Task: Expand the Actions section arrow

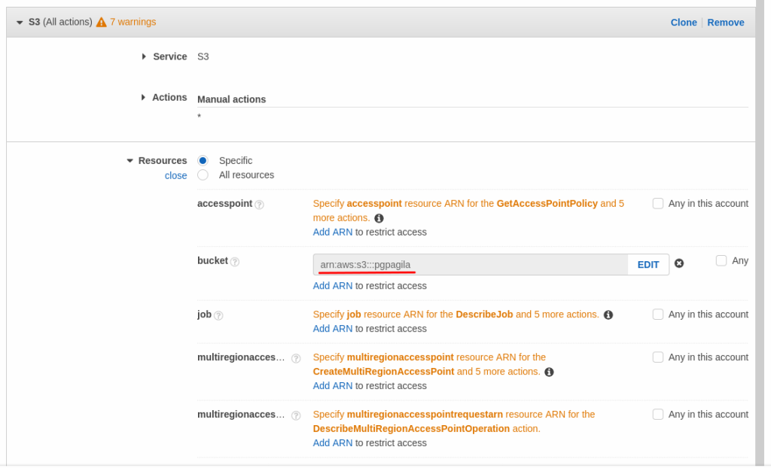Action: click(x=144, y=97)
